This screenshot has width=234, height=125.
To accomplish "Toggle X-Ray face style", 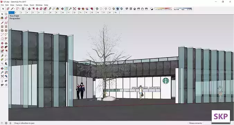I will (97, 9).
